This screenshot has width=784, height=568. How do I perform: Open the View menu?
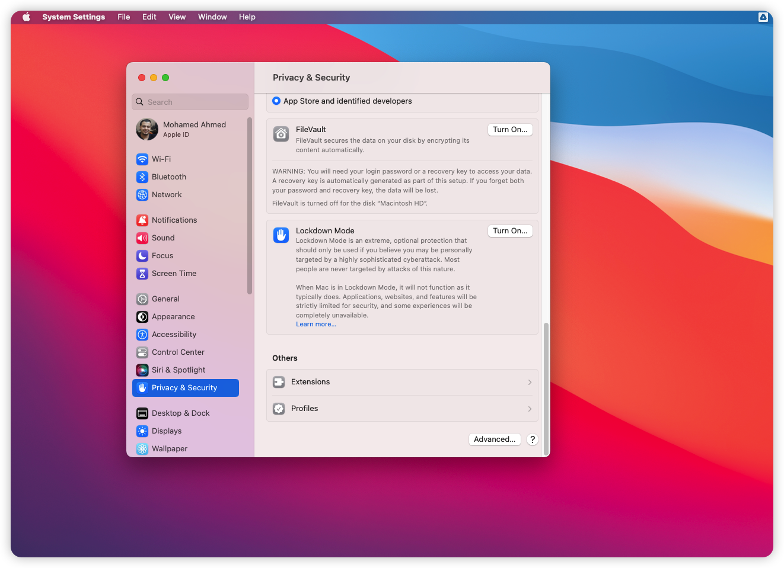(177, 17)
